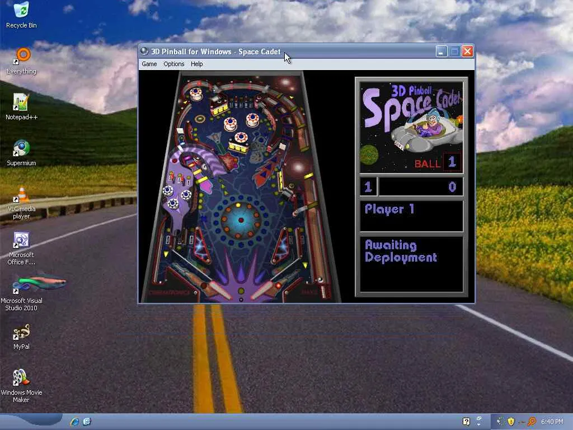Screen dimensions: 573x430
Task: Click the BALL 1 counter
Action: coord(438,162)
